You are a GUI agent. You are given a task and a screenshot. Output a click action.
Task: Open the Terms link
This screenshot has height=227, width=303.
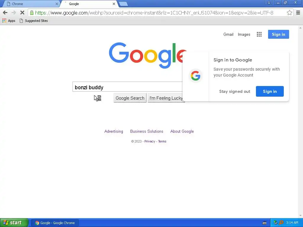click(162, 141)
